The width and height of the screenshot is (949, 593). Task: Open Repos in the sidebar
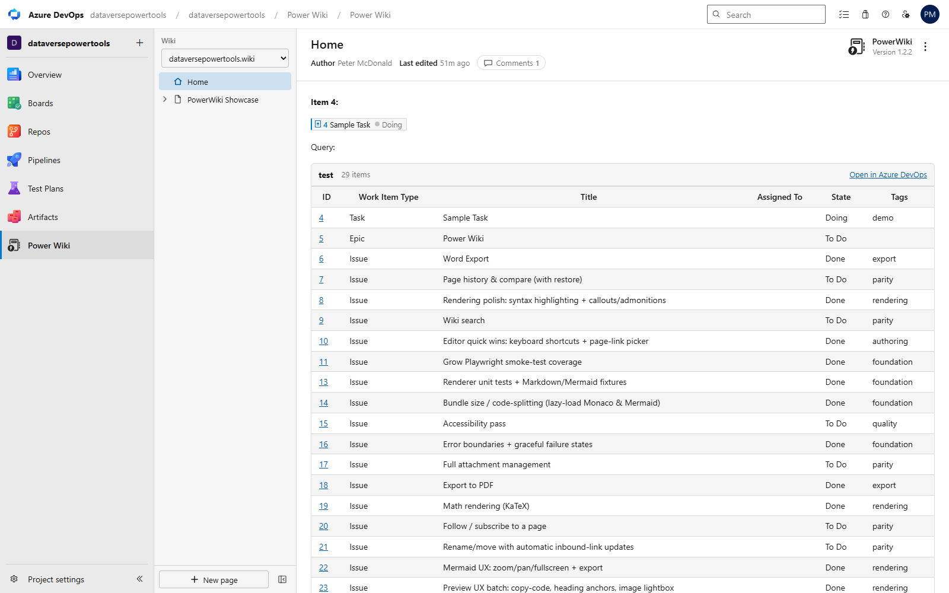(x=77, y=132)
